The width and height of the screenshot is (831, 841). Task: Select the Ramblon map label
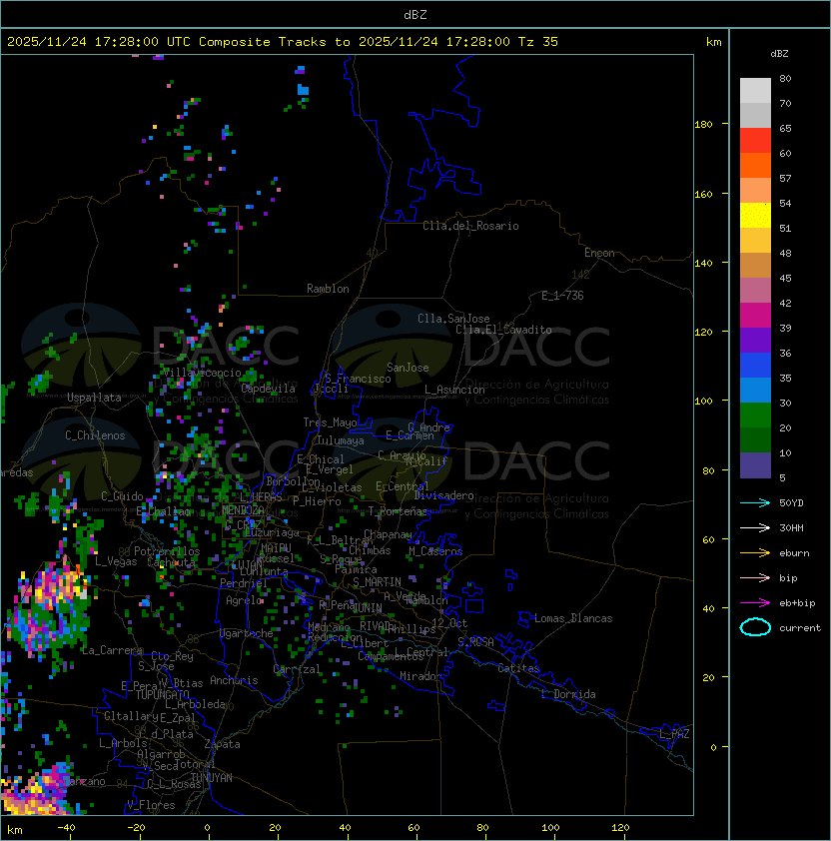pos(328,289)
